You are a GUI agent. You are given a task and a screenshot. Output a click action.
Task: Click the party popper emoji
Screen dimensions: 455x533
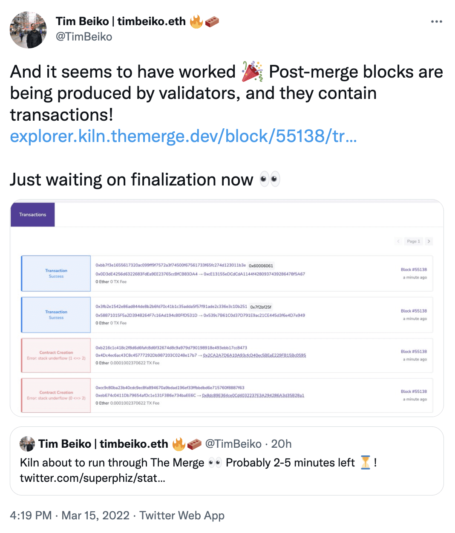pyautogui.click(x=252, y=71)
